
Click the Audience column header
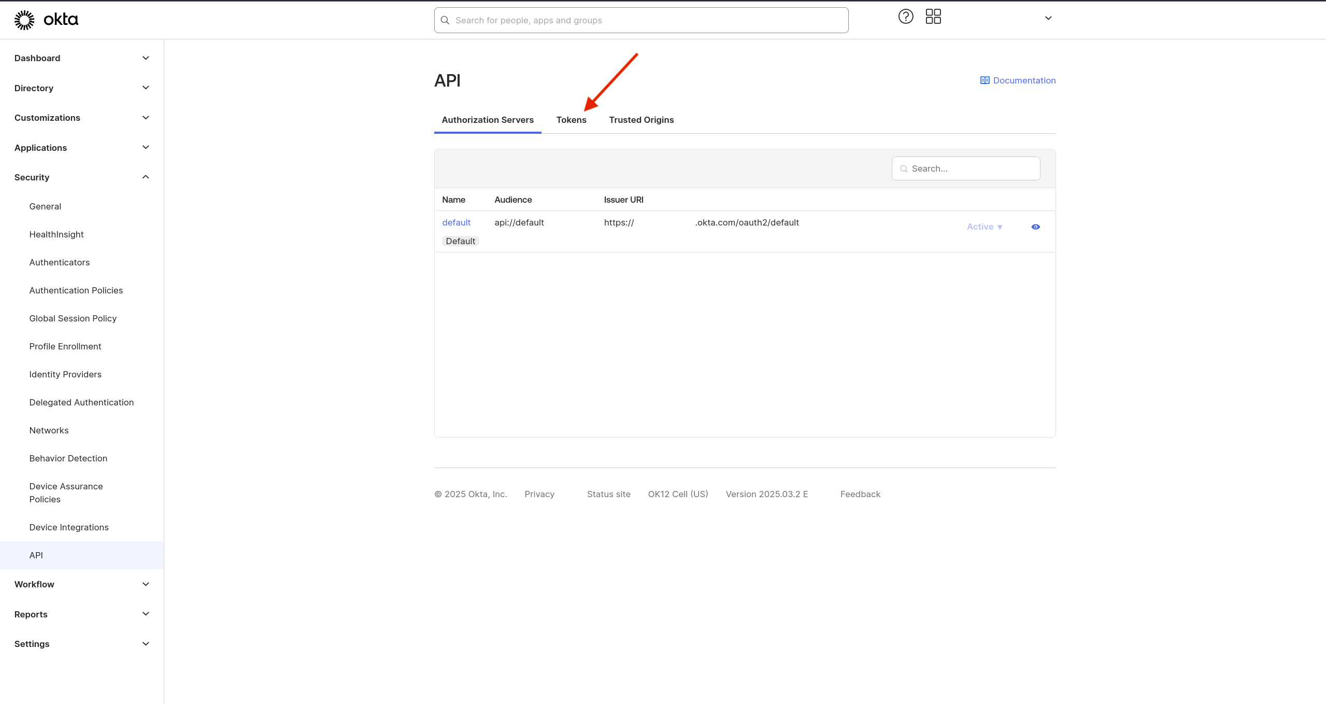pos(513,200)
